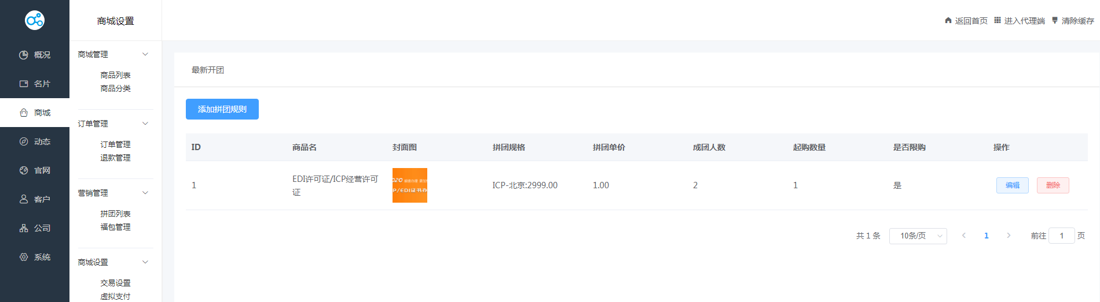Select page number 1
1100x302 pixels.
click(987, 236)
